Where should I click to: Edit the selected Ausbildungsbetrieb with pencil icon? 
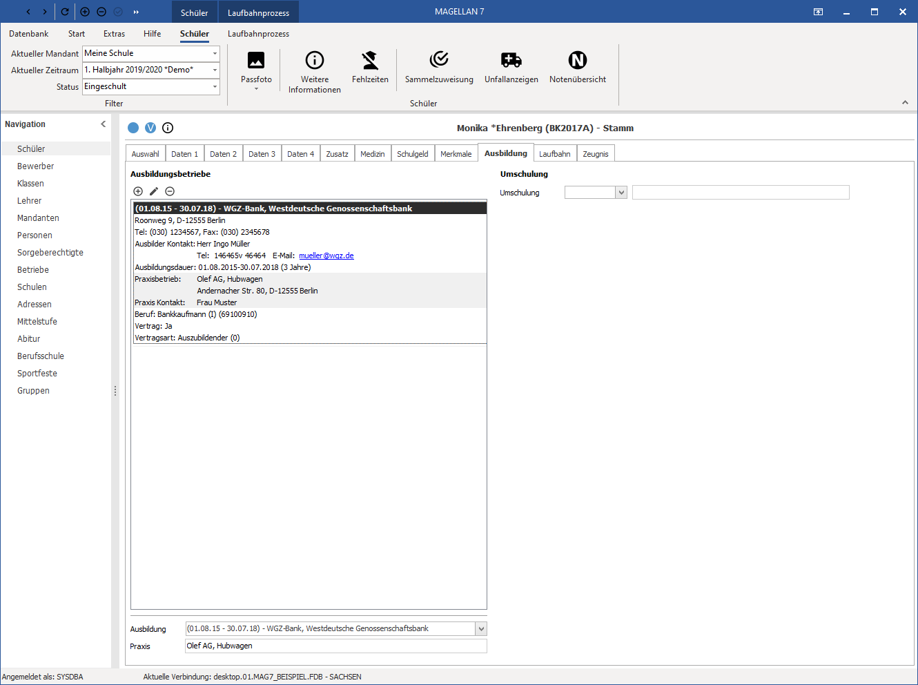click(x=154, y=191)
